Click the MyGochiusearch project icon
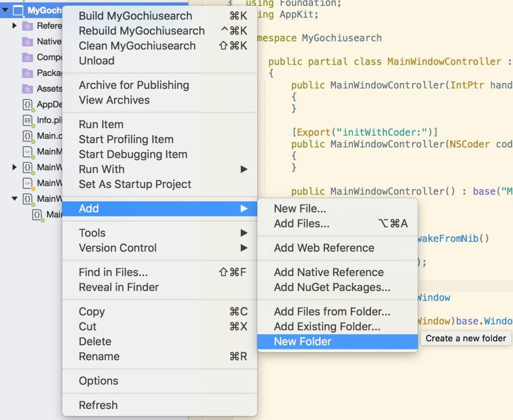Viewport: 513px width, 420px height. [18, 10]
